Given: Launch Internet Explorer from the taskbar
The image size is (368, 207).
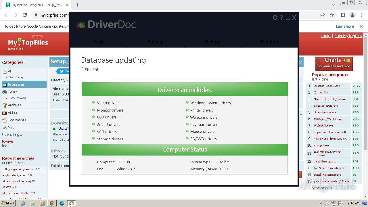Looking at the screenshot, I should coord(23,203).
